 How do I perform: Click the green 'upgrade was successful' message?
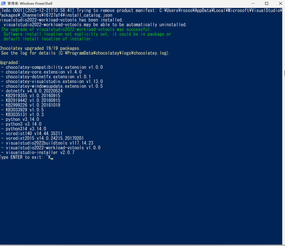pos(76,29)
